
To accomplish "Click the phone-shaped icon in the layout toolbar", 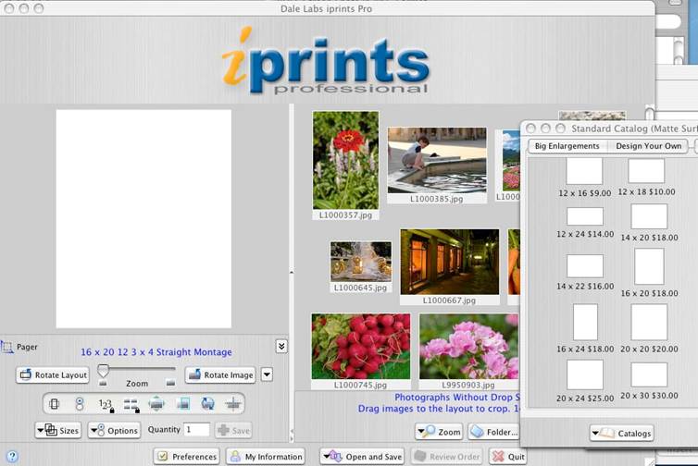I will click(x=55, y=404).
